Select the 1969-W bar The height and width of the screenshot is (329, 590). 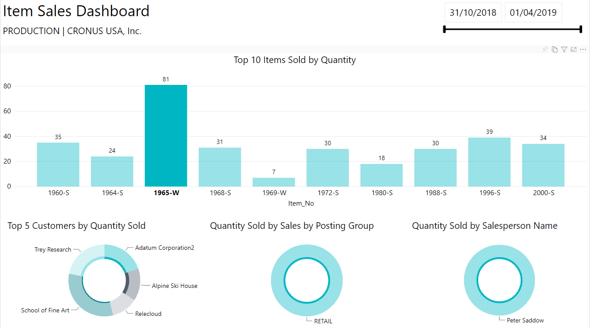[x=274, y=182]
